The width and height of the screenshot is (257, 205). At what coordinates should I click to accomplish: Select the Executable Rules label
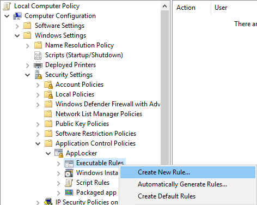tap(100, 163)
